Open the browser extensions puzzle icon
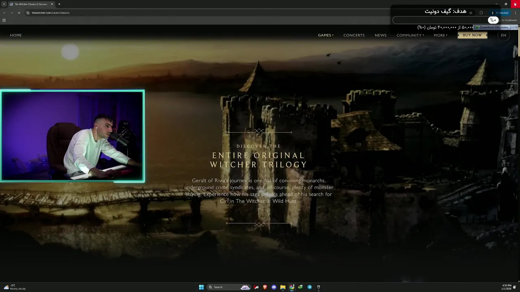 point(481,13)
